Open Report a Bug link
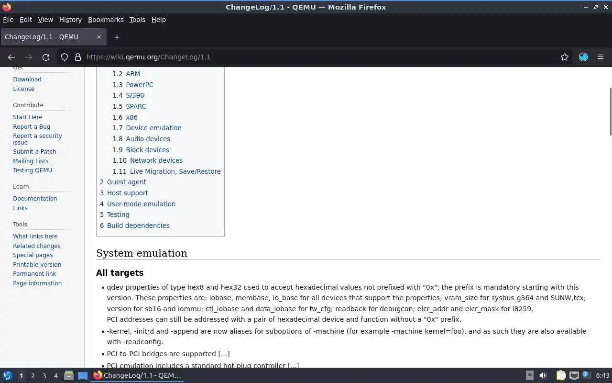Image resolution: width=612 pixels, height=383 pixels. tap(32, 127)
